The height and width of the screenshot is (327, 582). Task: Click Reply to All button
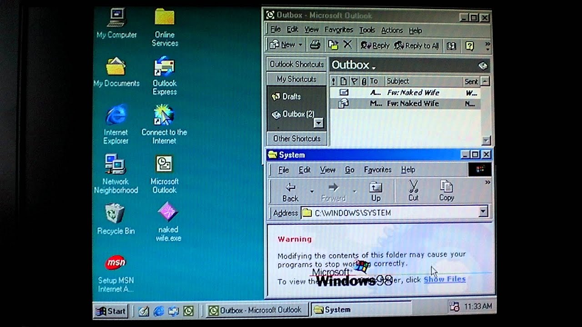click(416, 45)
